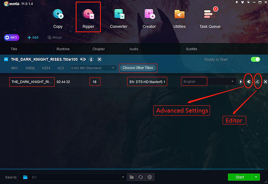The height and width of the screenshot is (184, 268).
Task: Collapse THE_DARK_KNIGHT_RISES source with blue minus icon
Action: pyautogui.click(x=6, y=59)
